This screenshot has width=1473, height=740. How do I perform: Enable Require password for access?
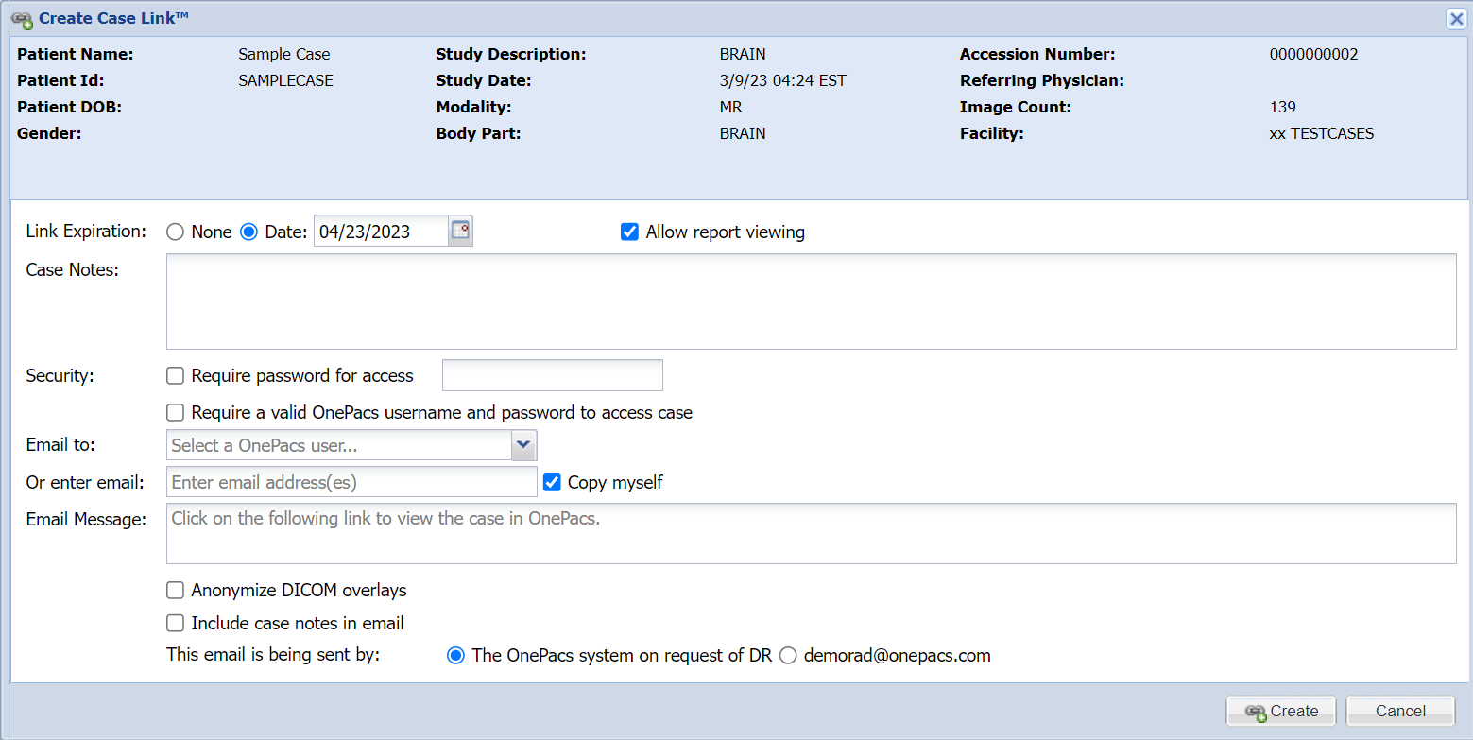176,376
